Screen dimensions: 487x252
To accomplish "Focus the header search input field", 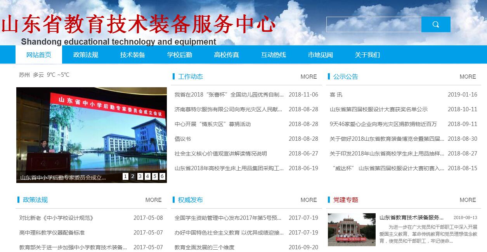I will (x=374, y=24).
